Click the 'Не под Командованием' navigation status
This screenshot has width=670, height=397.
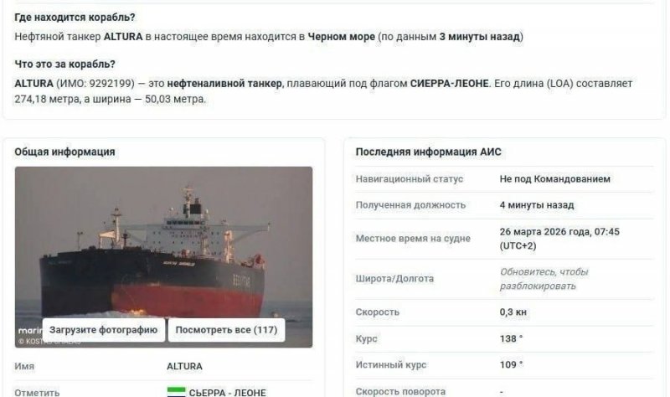(x=554, y=178)
